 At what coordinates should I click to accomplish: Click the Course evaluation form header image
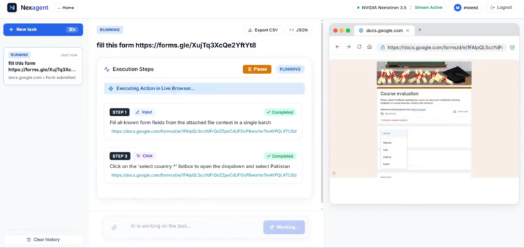[x=424, y=74]
